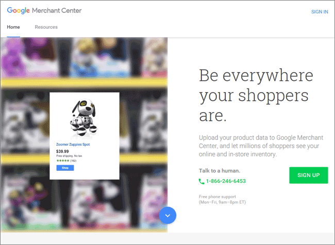This screenshot has height=245, width=335.
Task: Open the Zoomer Zuppies Spot product title
Action: pos(73,145)
